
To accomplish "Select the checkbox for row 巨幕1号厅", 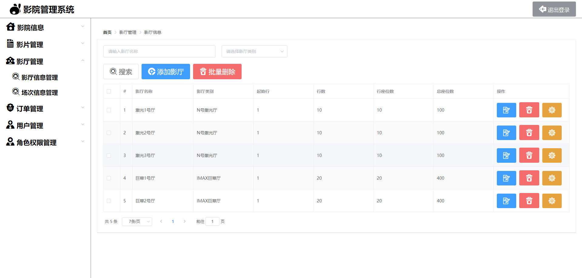I will (109, 178).
